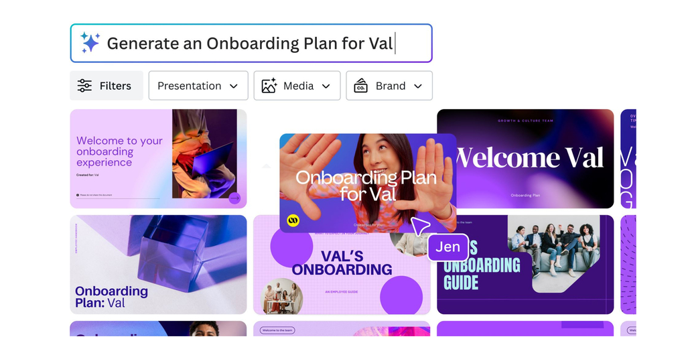The width and height of the screenshot is (686, 343).
Task: Open the Brand dropdown chevron
Action: [418, 86]
